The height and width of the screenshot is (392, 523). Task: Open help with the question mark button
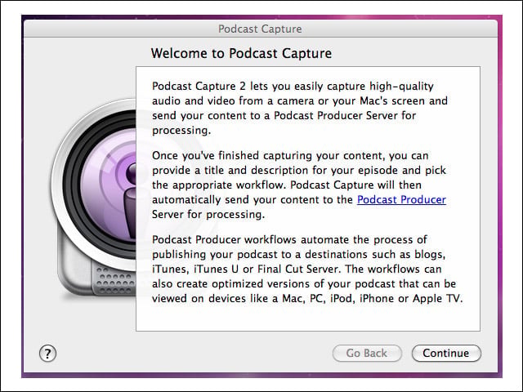(47, 354)
